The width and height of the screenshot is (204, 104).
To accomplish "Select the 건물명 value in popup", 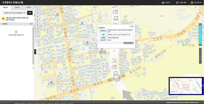I will tap(113, 38).
